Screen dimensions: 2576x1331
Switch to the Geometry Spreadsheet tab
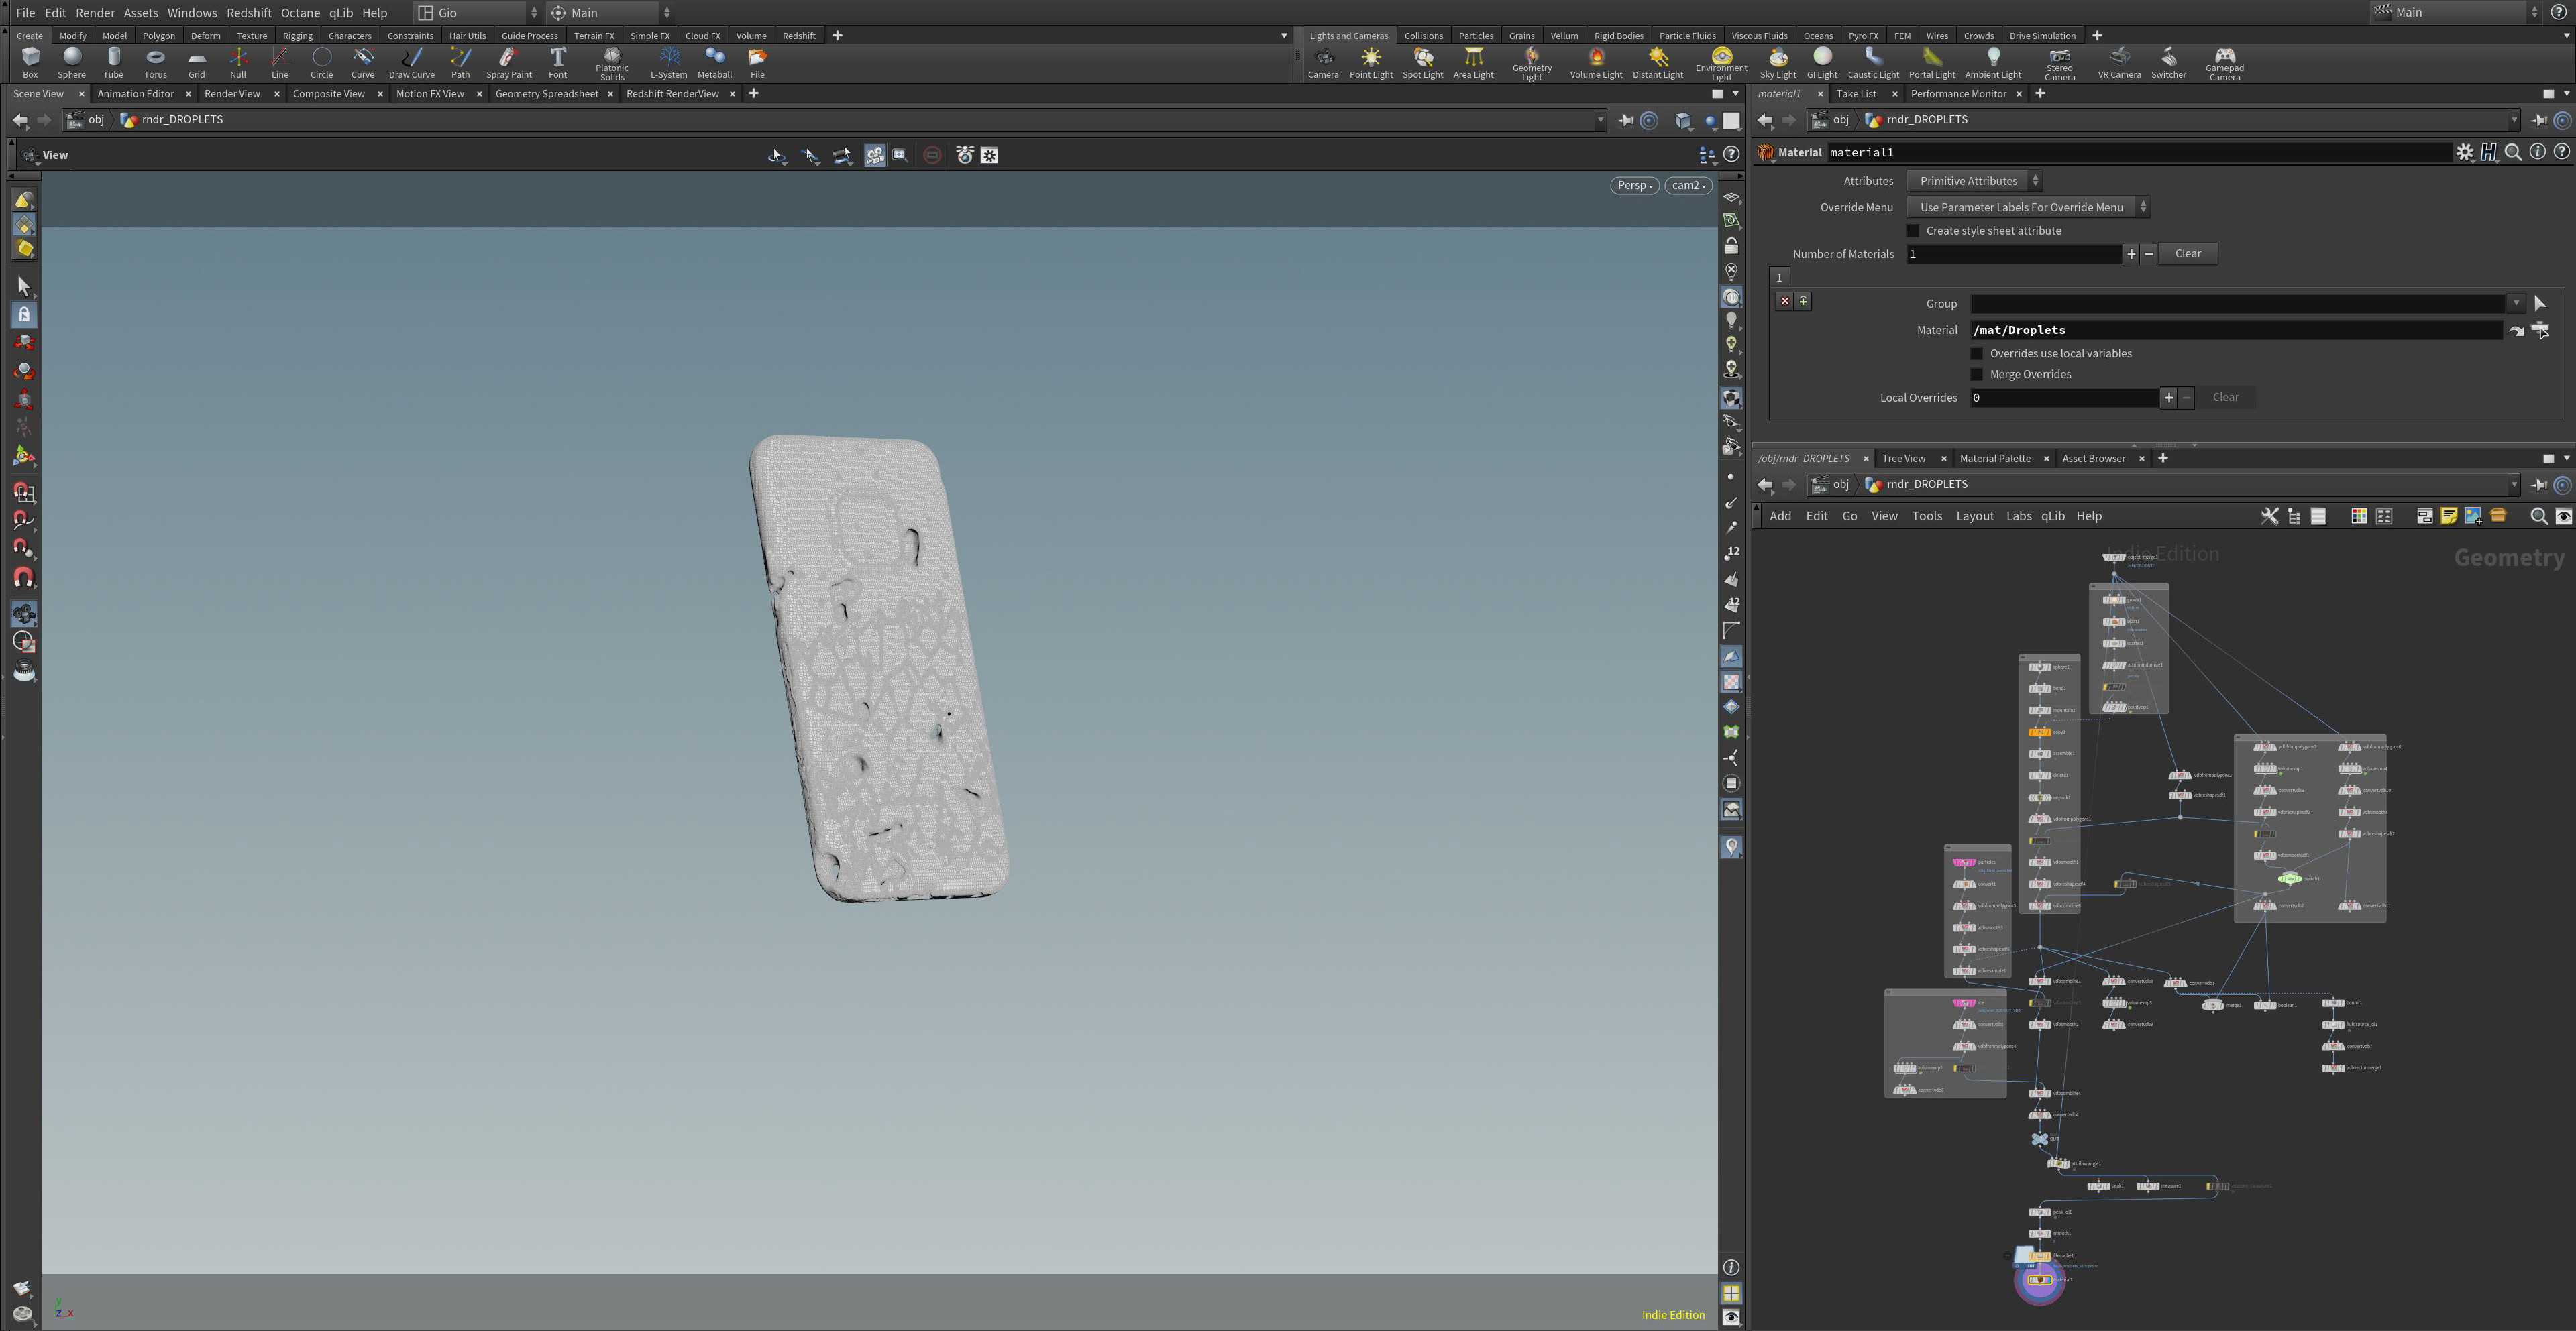pyautogui.click(x=546, y=94)
